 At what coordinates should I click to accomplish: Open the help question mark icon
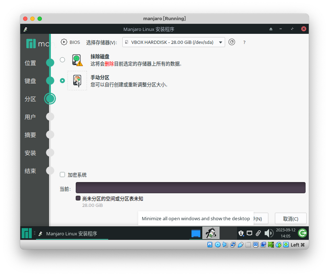(244, 42)
